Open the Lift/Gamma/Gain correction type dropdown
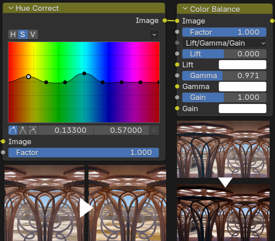 (x=224, y=43)
